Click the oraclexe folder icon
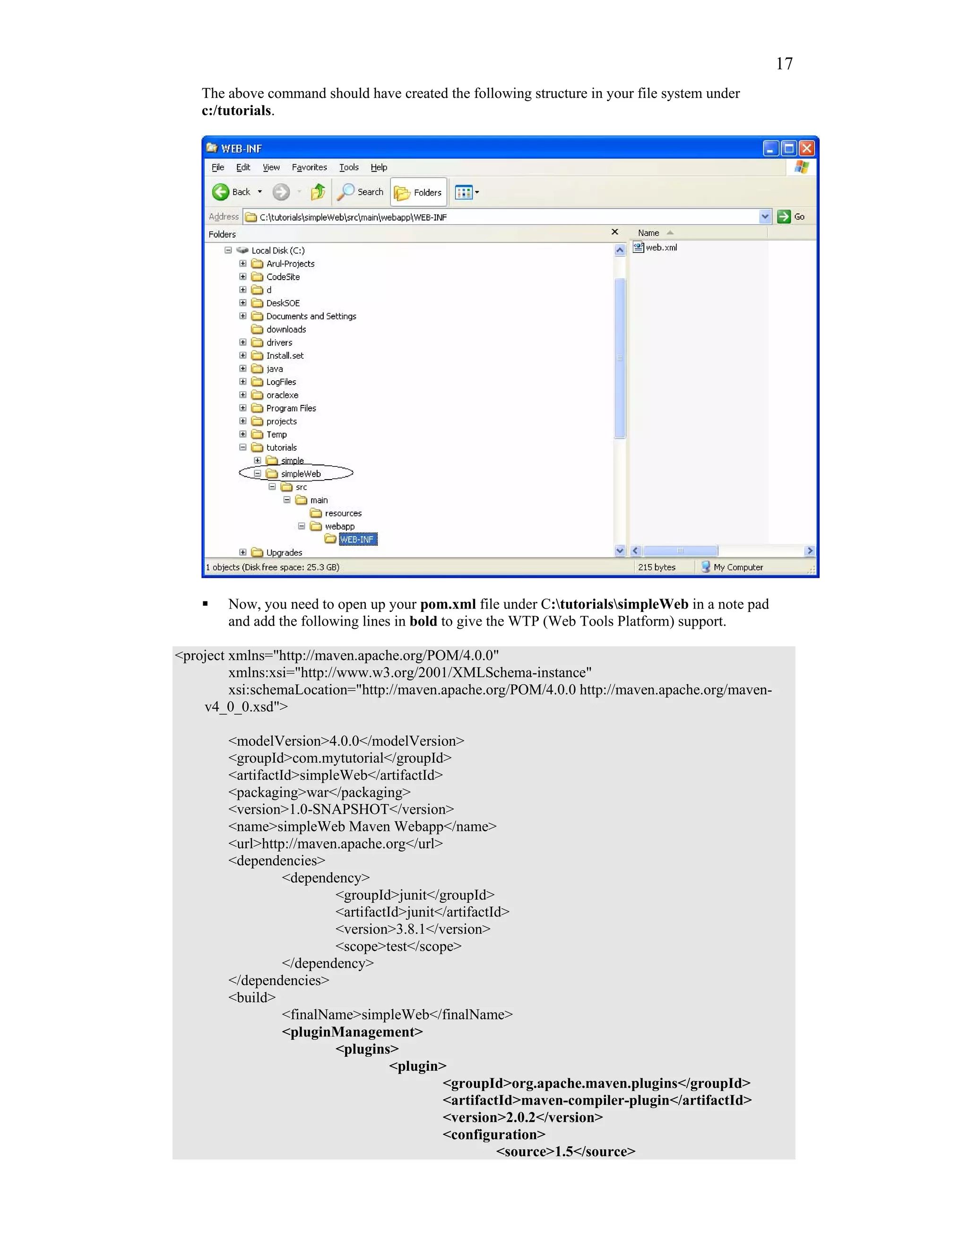Screen dimensions: 968x1252 tap(258, 395)
